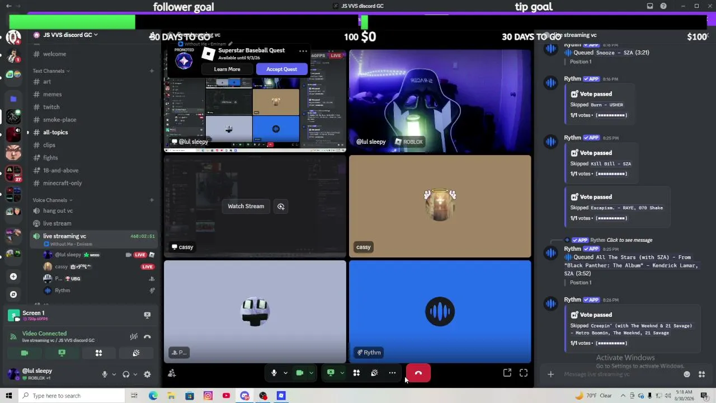Create channel in Voice Channels
Image resolution: width=716 pixels, height=403 pixels.
[152, 200]
